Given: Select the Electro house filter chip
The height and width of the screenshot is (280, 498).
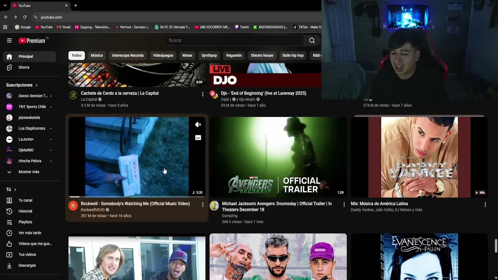Looking at the screenshot, I should coord(262,55).
